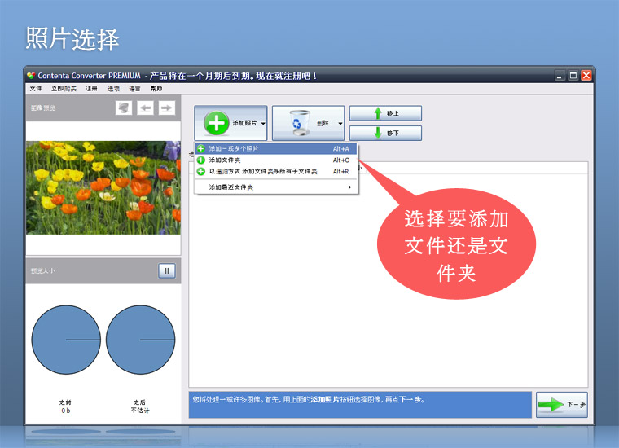This screenshot has height=448, width=619.
Task: Expand the dropdown arrow beside 添加照片
Action: click(263, 124)
